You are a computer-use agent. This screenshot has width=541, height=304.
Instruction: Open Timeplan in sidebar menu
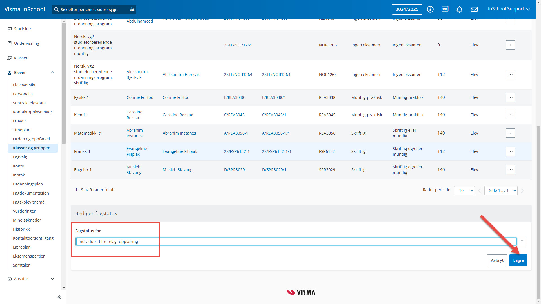[22, 130]
